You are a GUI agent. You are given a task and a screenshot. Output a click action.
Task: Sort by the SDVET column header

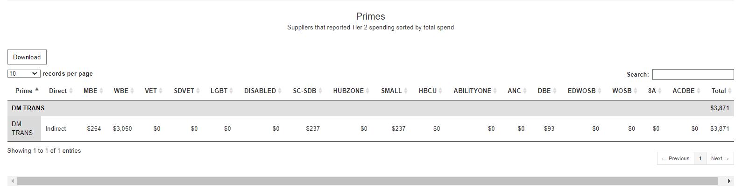point(186,91)
